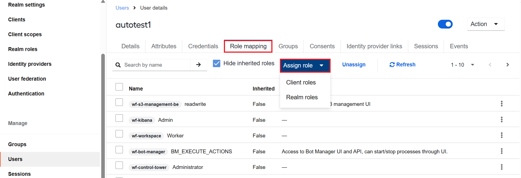521x178 pixels.
Task: Click the search arrow submit icon
Action: (198, 65)
